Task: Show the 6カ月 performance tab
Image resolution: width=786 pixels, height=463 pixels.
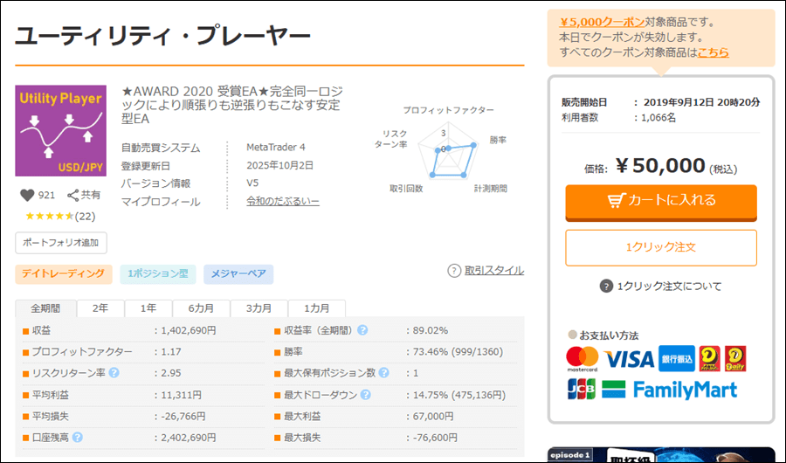Action: 201,308
